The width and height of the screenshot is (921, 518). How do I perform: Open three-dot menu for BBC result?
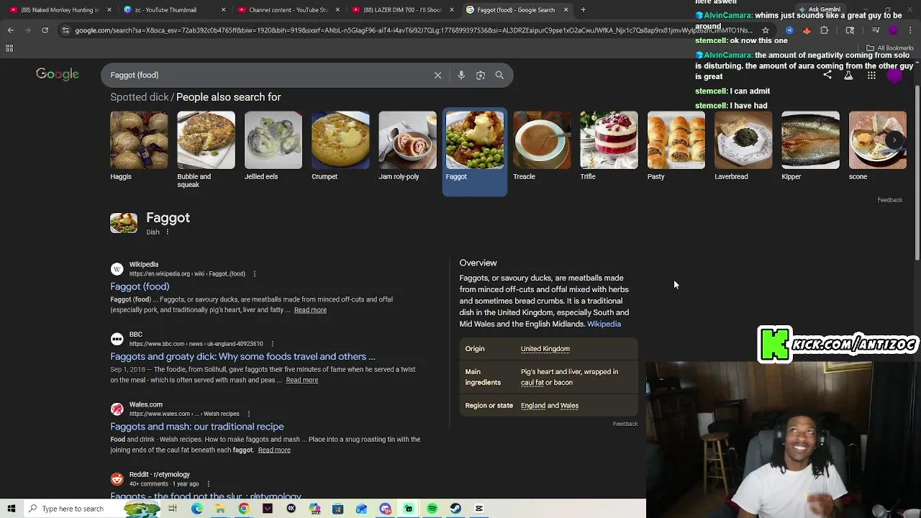coord(272,344)
